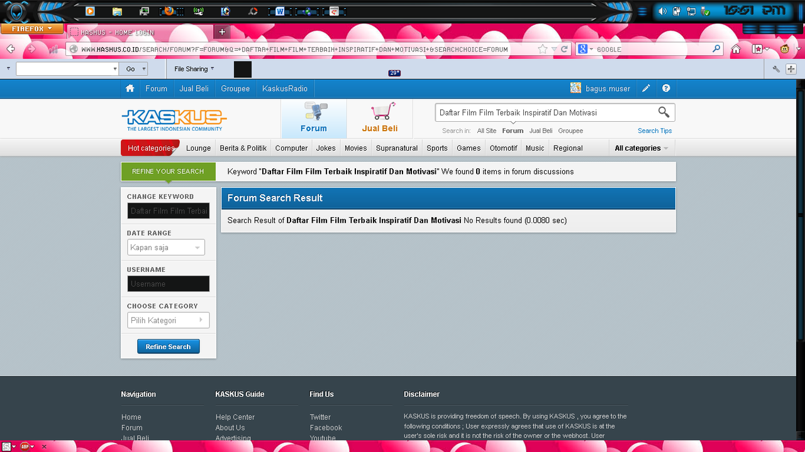Click the Username filter input field
Screen dimensions: 805x452
pyautogui.click(x=169, y=284)
